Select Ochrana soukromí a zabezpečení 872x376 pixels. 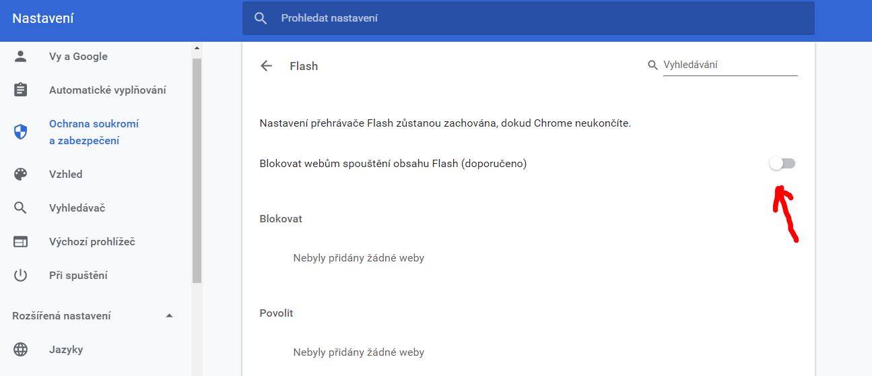(x=94, y=132)
